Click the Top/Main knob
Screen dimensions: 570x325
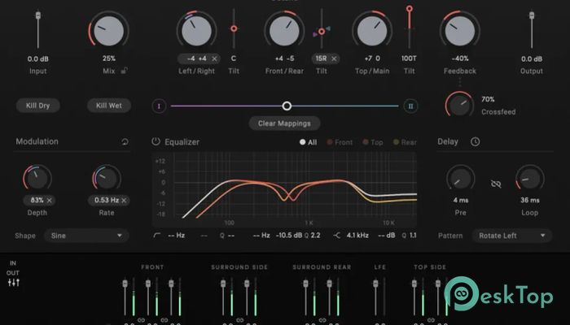click(372, 31)
